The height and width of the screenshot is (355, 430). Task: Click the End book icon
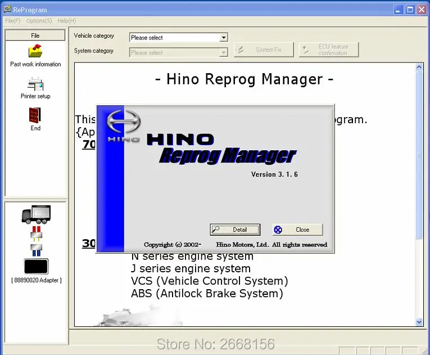coord(35,115)
